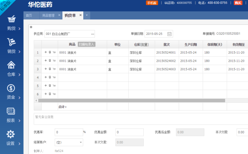Viewport: 248px width, 154px height.
Task: Add a row using plus in row 1
Action: coord(46,52)
